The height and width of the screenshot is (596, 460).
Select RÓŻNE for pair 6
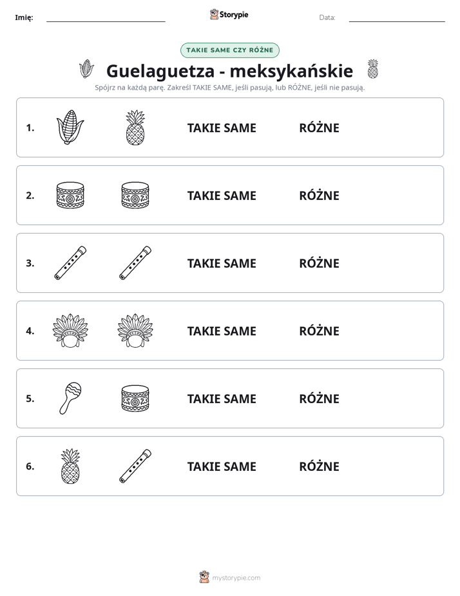[x=319, y=466]
